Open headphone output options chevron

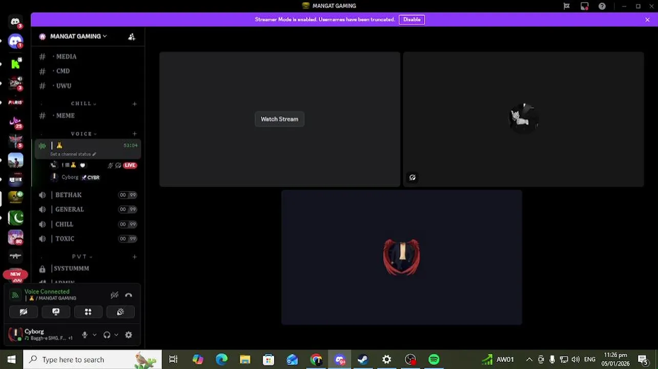116,335
